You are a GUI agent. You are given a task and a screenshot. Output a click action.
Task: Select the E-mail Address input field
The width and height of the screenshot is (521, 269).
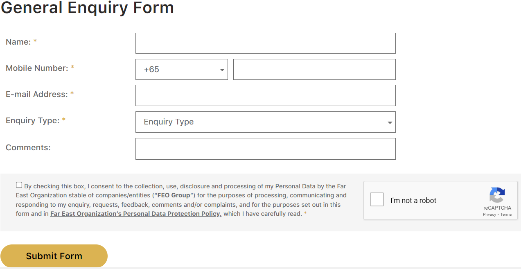(x=265, y=95)
